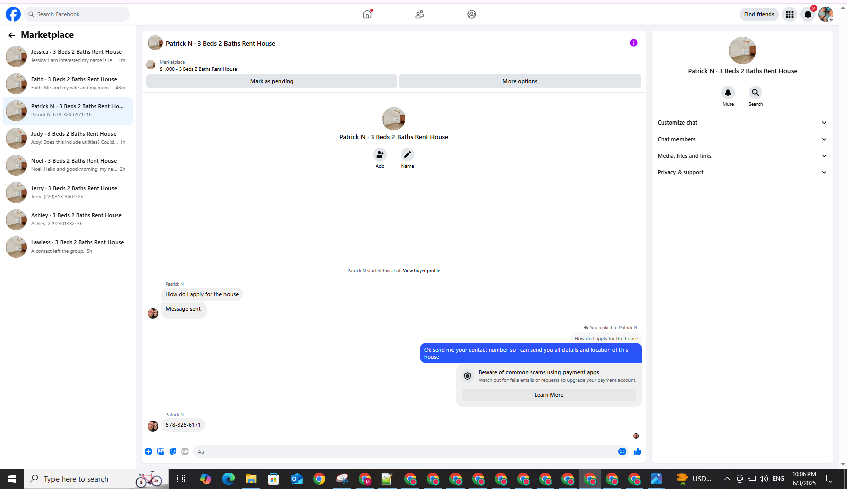Send a thumbs-up like
The height and width of the screenshot is (489, 847).
pos(637,452)
